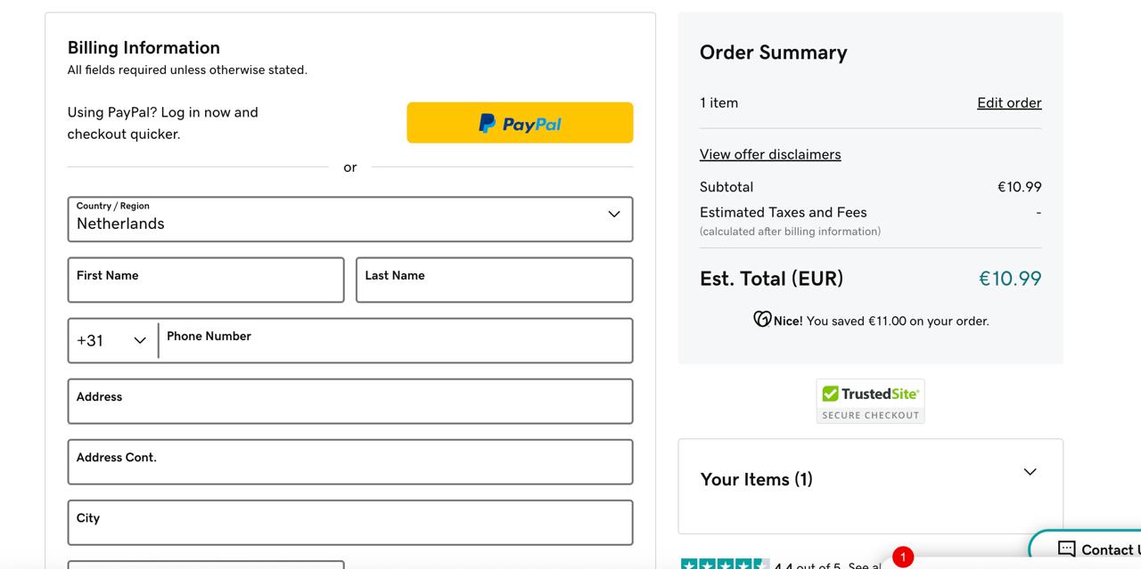This screenshot has height=569, width=1141.
Task: Focus the First Name field
Action: (206, 280)
